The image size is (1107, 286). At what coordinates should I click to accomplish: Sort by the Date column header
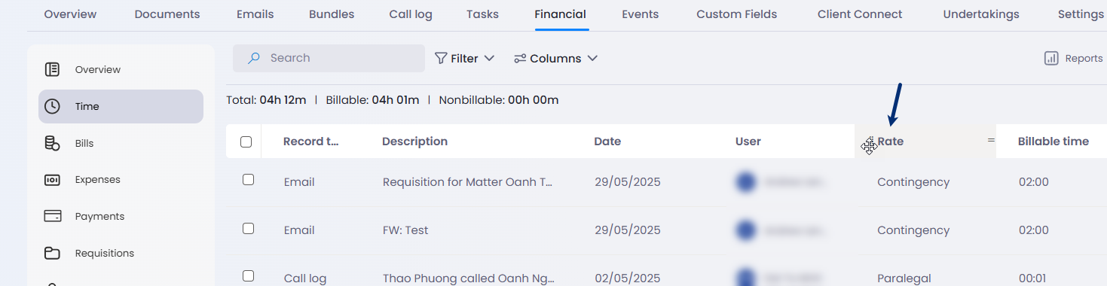[607, 141]
